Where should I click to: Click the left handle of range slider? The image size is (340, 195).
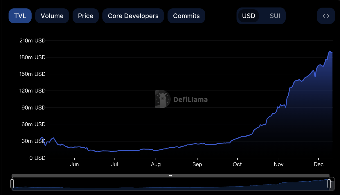[x=12, y=183]
